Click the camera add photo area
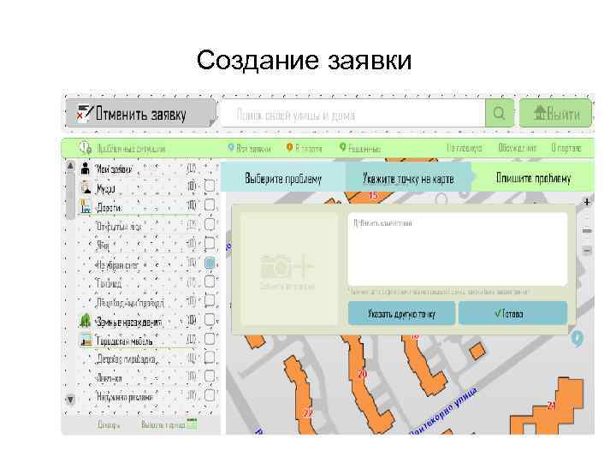 point(288,269)
